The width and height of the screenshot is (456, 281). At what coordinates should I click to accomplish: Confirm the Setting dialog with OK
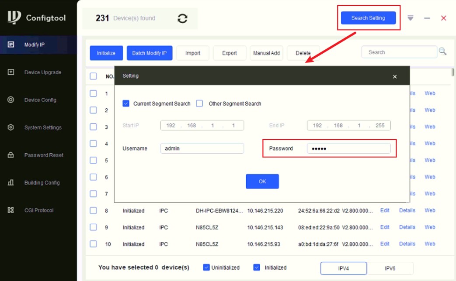coord(262,182)
